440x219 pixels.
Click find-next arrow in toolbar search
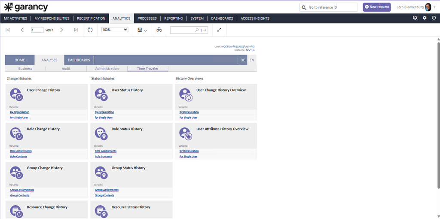(205, 30)
